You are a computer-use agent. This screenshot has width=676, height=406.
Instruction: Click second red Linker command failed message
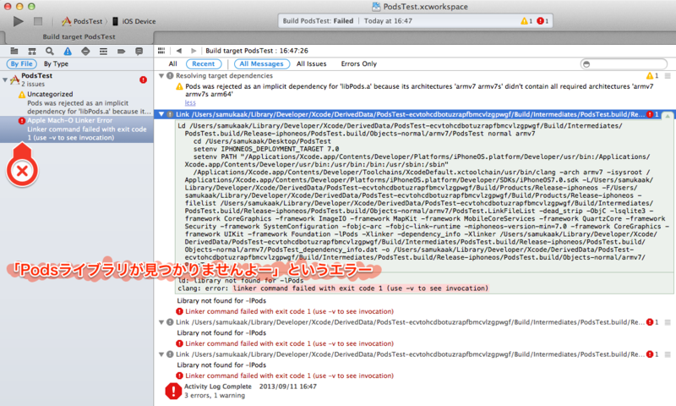289,344
